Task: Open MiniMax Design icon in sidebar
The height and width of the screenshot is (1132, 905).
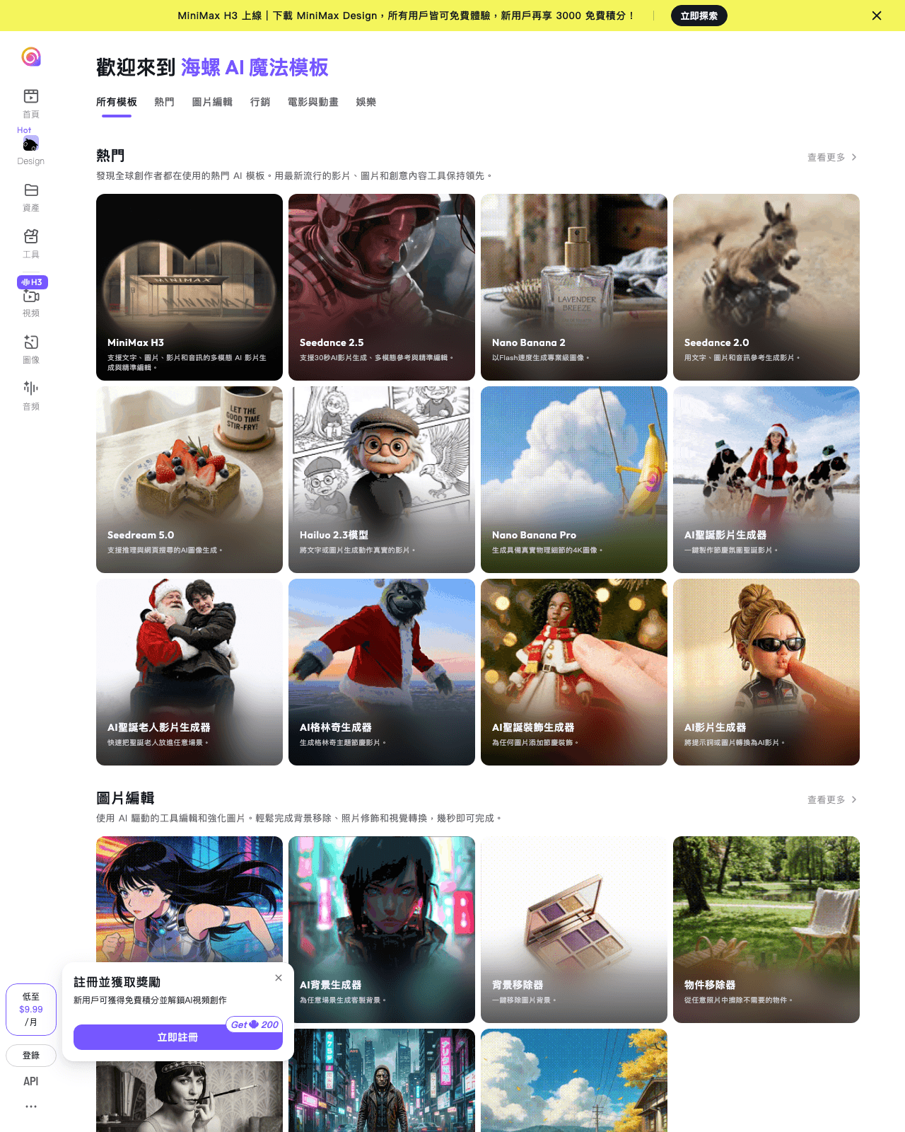Action: point(30,144)
